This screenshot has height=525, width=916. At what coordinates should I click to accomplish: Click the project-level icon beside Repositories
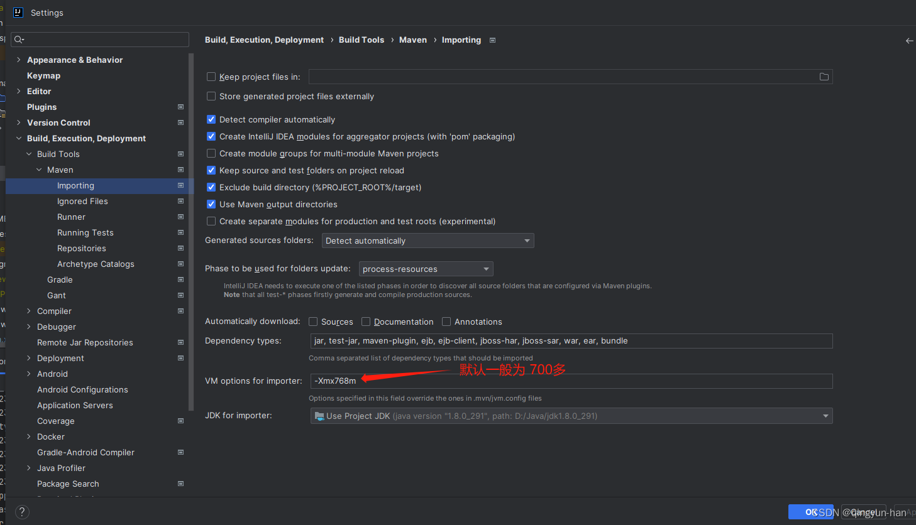[x=180, y=248]
